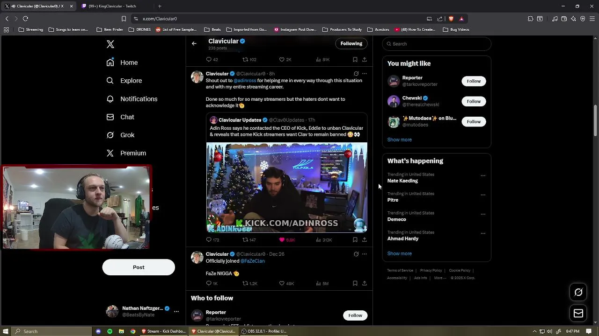Bookmark the Adin Ross shout-out post

click(x=355, y=240)
